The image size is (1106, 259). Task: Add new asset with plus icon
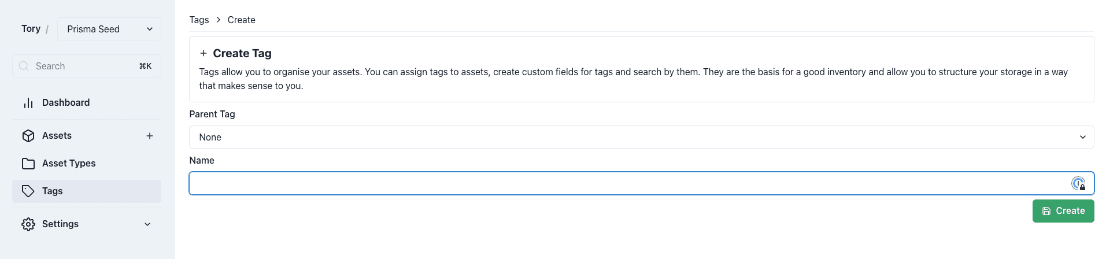(x=150, y=136)
